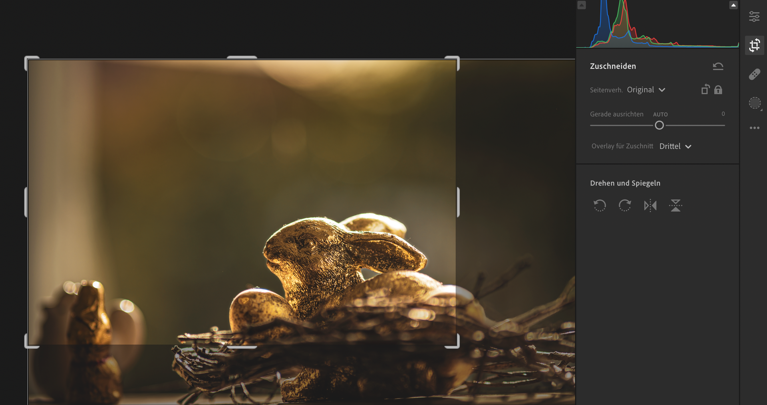
Task: Toggle the aspect ratio lock
Action: [718, 90]
